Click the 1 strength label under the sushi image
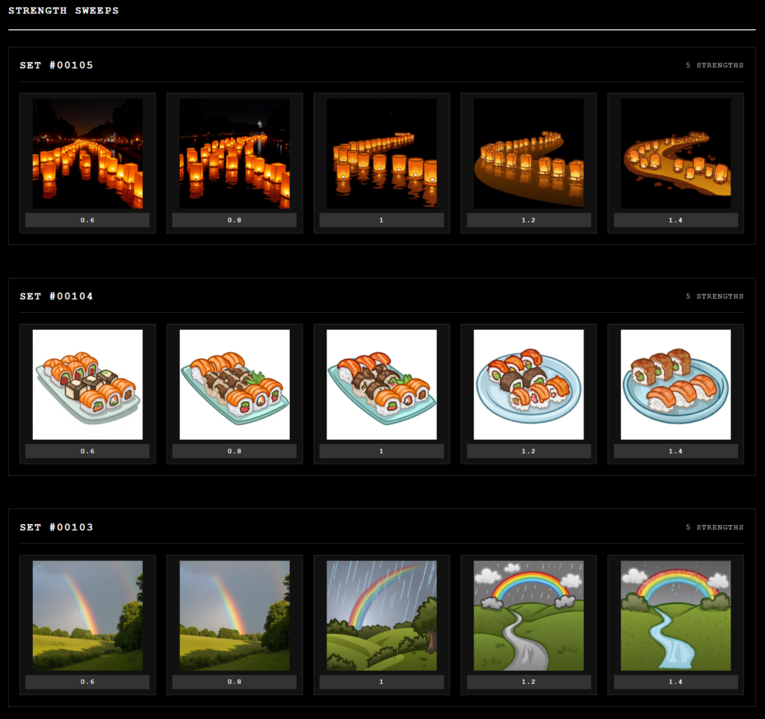Screen dimensions: 765x719 (x=381, y=451)
